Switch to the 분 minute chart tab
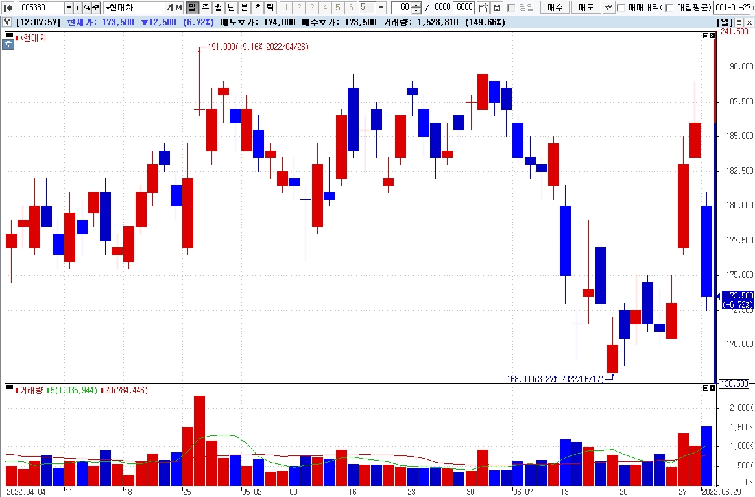 point(245,7)
